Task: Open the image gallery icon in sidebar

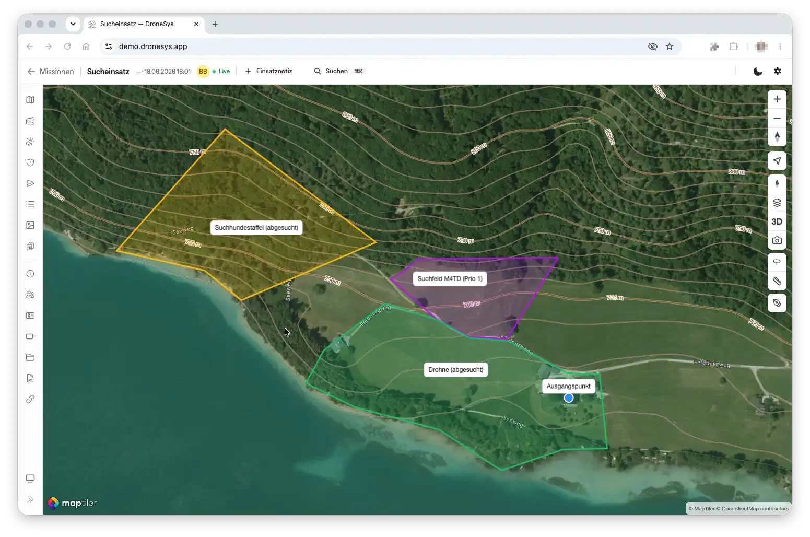Action: 30,225
